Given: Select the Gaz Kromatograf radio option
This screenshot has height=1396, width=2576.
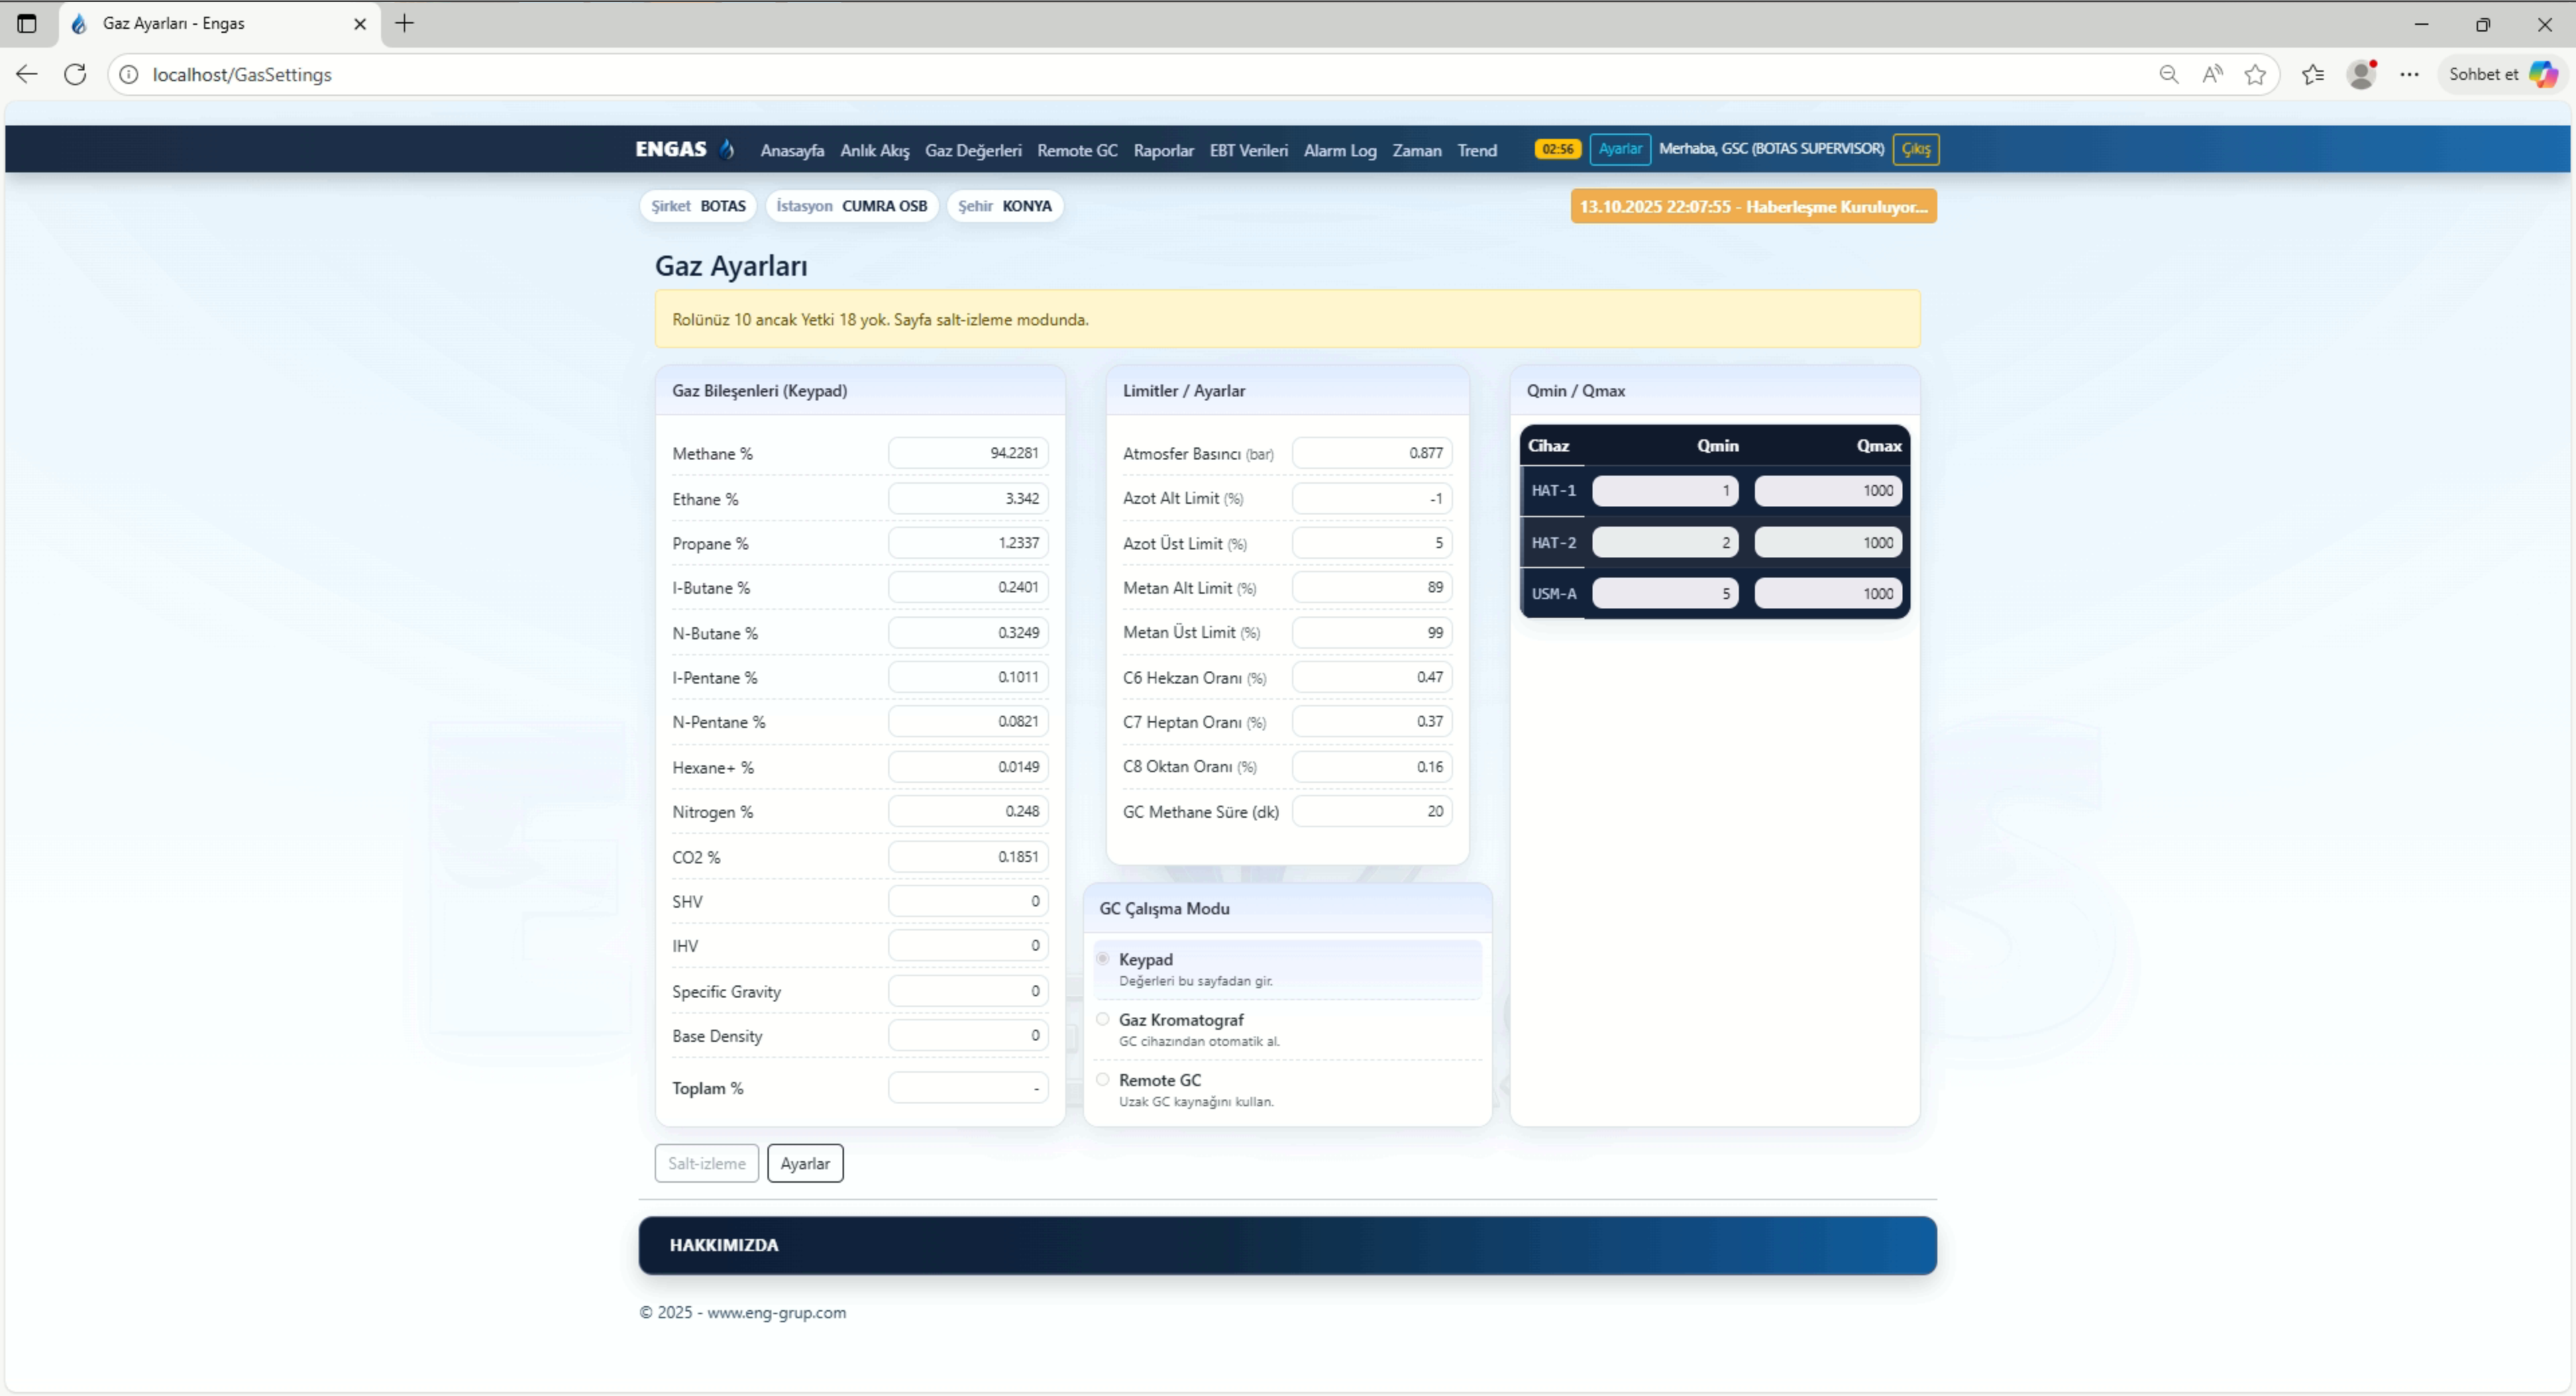Looking at the screenshot, I should pyautogui.click(x=1103, y=1019).
